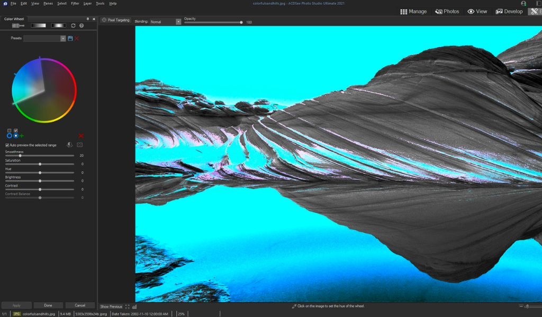Click the zoom percentage 25% in status bar

181,314
